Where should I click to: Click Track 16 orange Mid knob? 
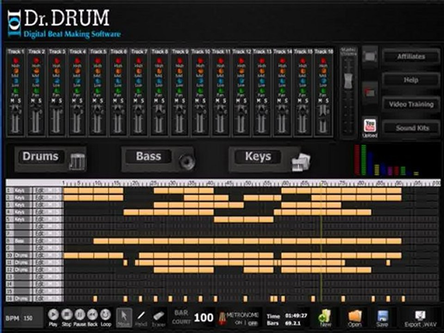[x=323, y=71]
